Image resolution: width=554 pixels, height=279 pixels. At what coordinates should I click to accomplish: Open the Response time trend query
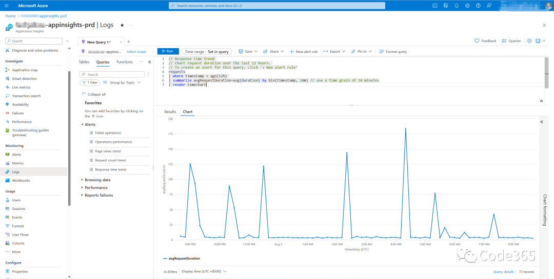coord(111,169)
